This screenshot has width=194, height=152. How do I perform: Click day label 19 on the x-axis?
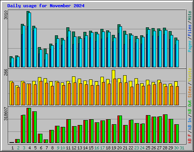pos(114,148)
